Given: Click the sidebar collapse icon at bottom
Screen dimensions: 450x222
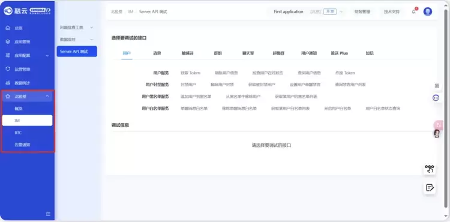Looking at the screenshot, I should pos(48,214).
